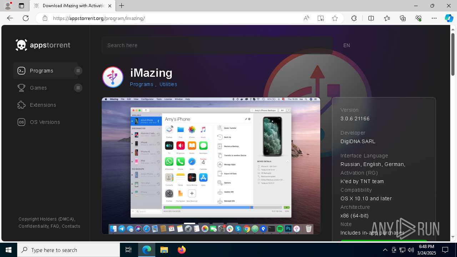Open the notification center
Image resolution: width=457 pixels, height=257 pixels.
(x=445, y=250)
